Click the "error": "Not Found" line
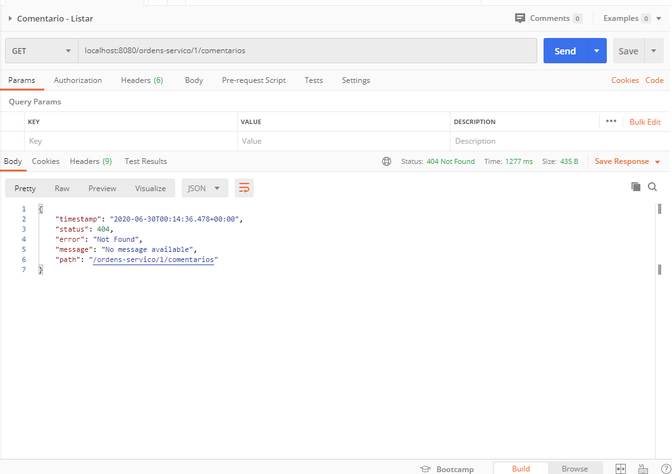Viewport: 672px width, 474px height. (99, 239)
